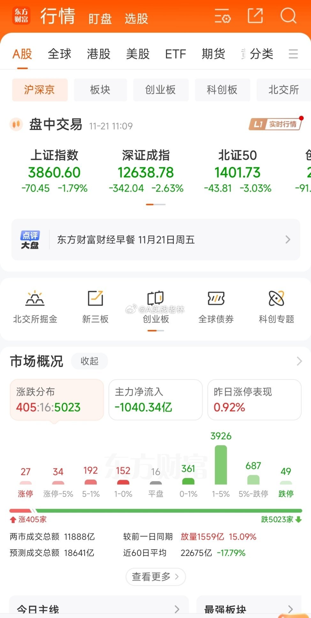
Task: Tap the 东方财富 app logo
Action: coord(21,16)
